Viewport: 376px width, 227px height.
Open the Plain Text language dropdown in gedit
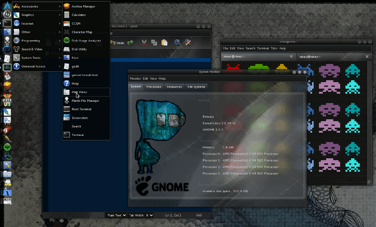coord(116,215)
